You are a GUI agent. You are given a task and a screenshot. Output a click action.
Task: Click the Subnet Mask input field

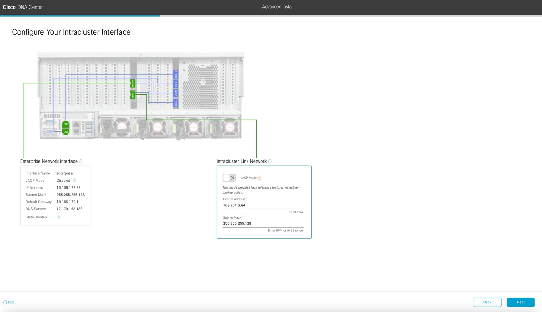pyautogui.click(x=262, y=223)
